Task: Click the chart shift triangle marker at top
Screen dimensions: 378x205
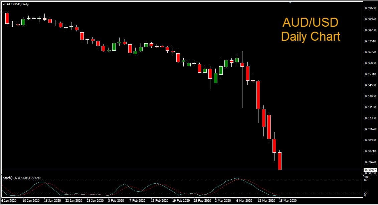Action: (290, 2)
